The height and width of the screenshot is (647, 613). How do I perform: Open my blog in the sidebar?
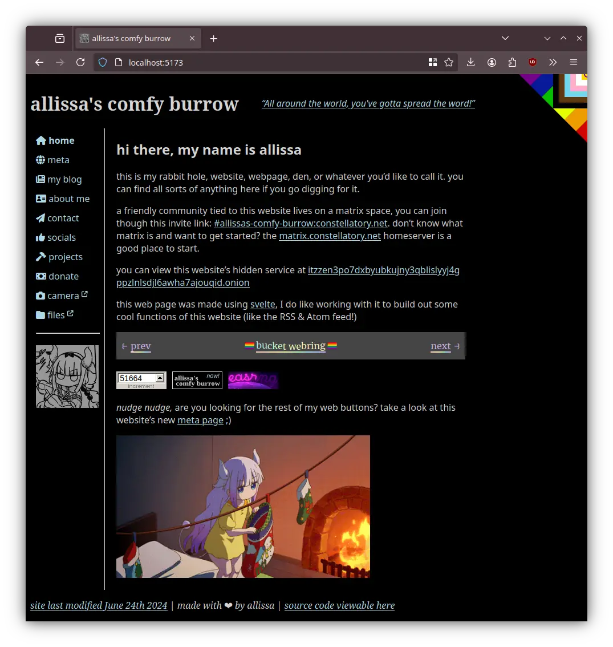pyautogui.click(x=59, y=180)
